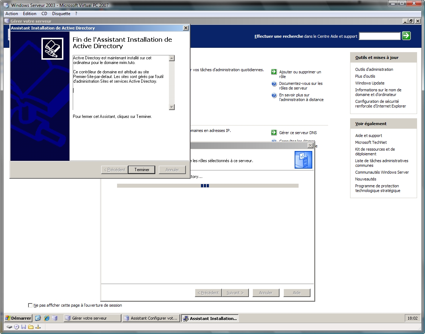
Task: Click the disabled Précédent button in Active Directory wizard
Action: coord(115,170)
